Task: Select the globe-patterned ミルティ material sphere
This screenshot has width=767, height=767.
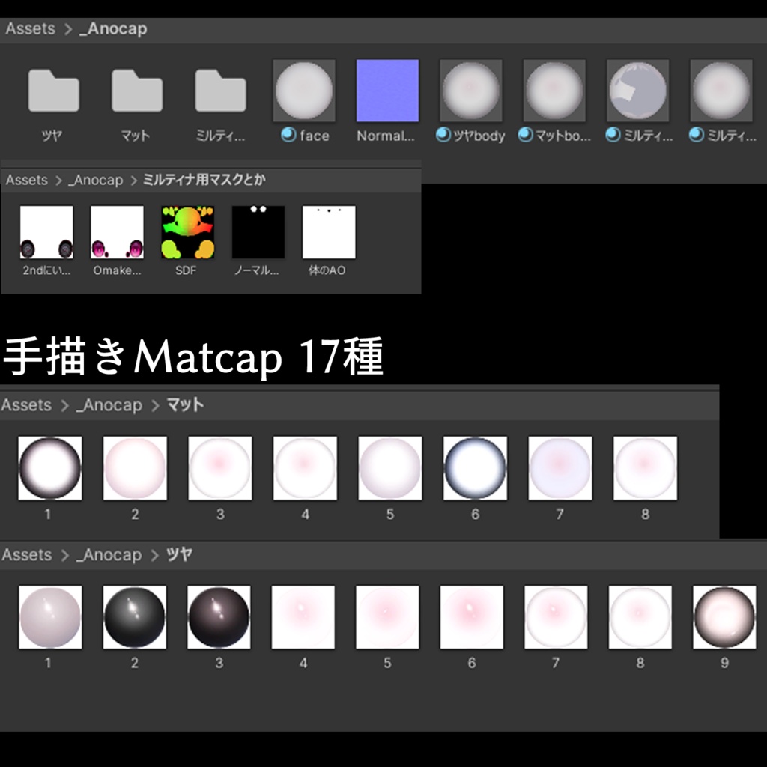Action: [x=637, y=90]
